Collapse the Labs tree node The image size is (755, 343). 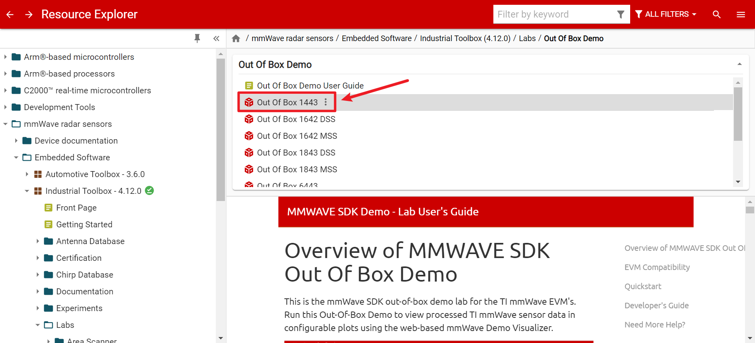[38, 325]
